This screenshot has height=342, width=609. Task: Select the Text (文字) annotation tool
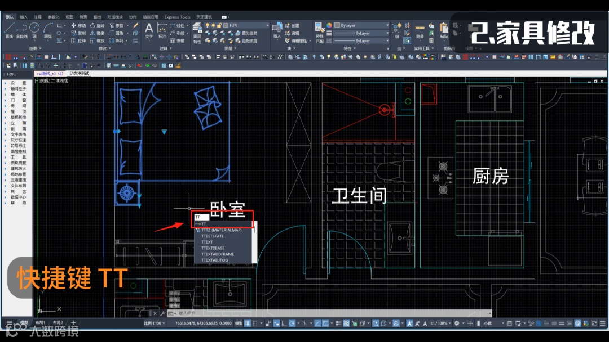(x=149, y=30)
